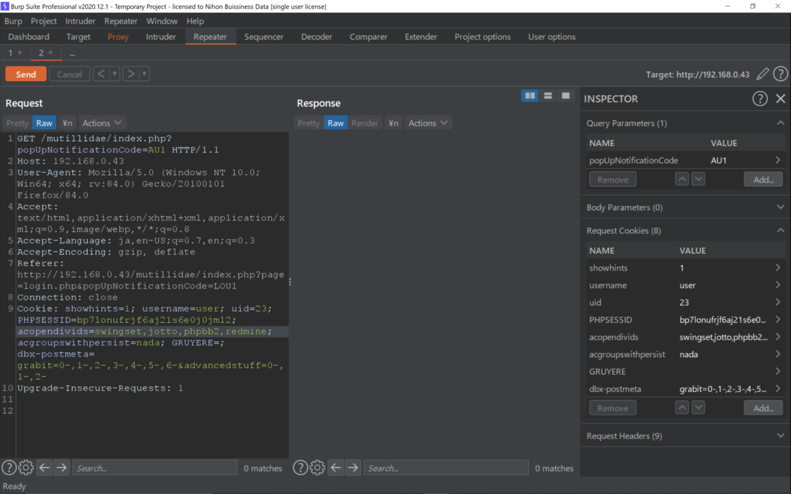Screen dimensions: 791x494
Task: Select the username cookie row
Action: 685,285
